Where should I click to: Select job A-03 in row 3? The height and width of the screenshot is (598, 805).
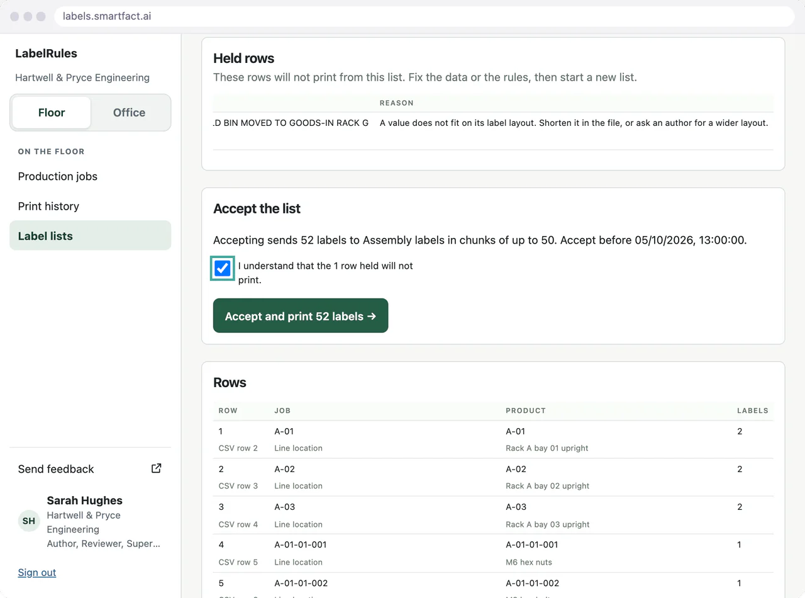285,507
